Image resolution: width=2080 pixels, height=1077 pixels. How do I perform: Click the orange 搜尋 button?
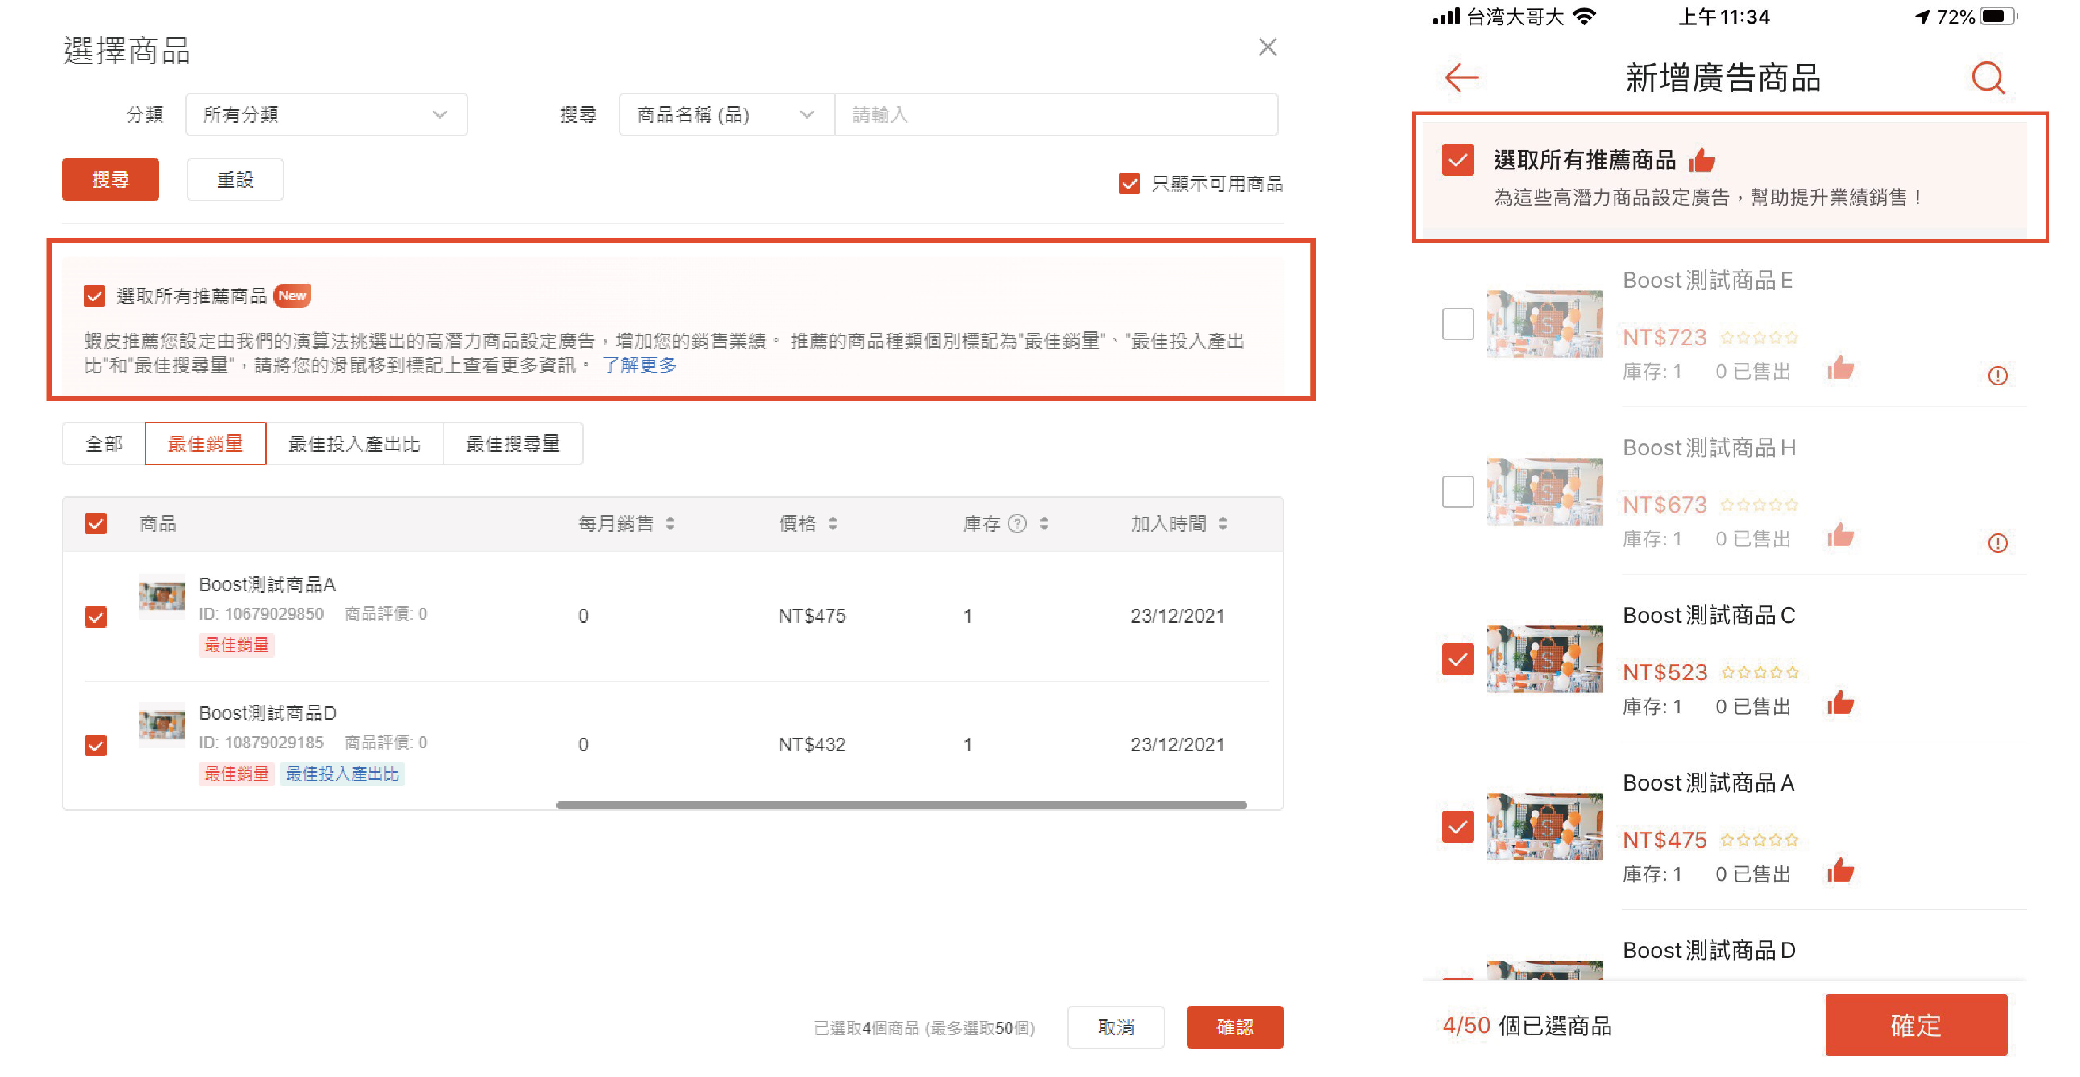point(111,179)
